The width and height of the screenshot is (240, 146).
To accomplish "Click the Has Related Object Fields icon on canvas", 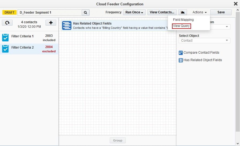I will tap(67, 25).
